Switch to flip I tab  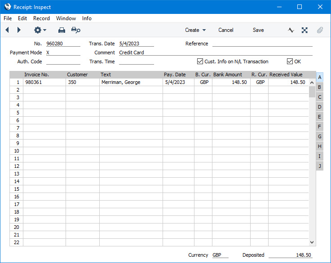click(x=320, y=156)
